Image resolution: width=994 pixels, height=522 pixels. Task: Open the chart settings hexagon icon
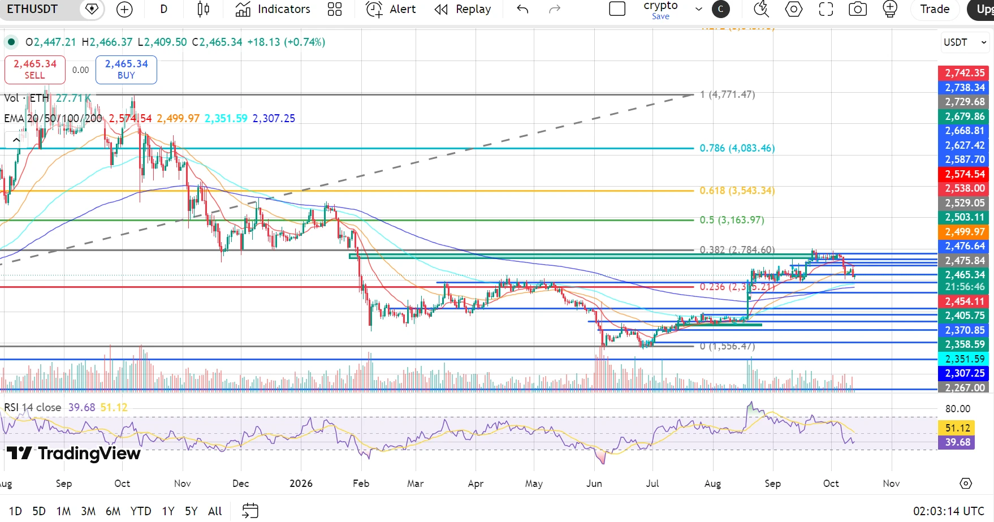pyautogui.click(x=794, y=9)
